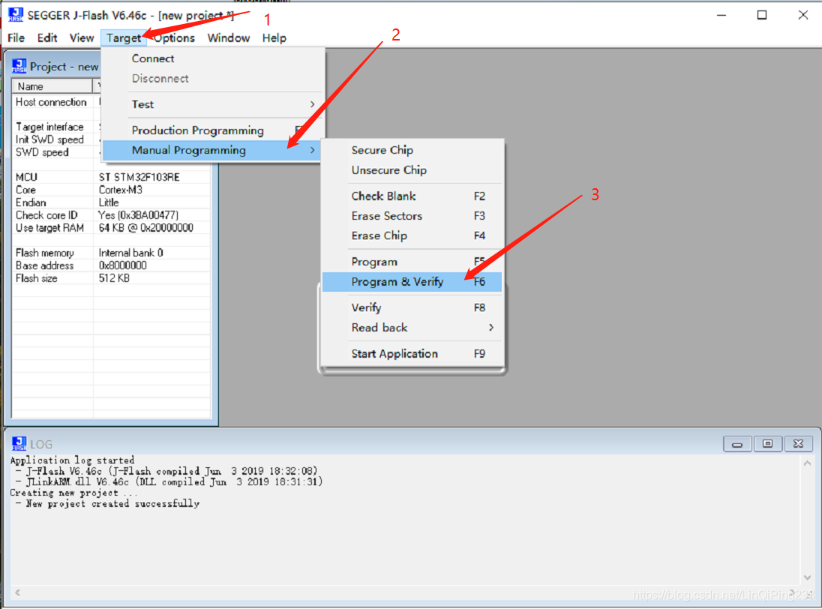The width and height of the screenshot is (822, 609).
Task: Click the LOG window J-Flash icon
Action: (x=19, y=444)
